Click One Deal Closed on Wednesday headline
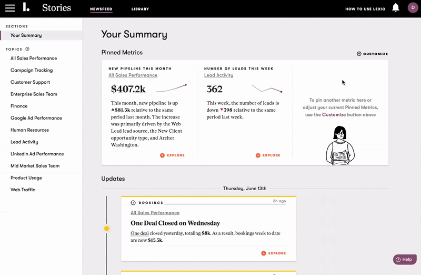The height and width of the screenshot is (275, 421). 175,223
